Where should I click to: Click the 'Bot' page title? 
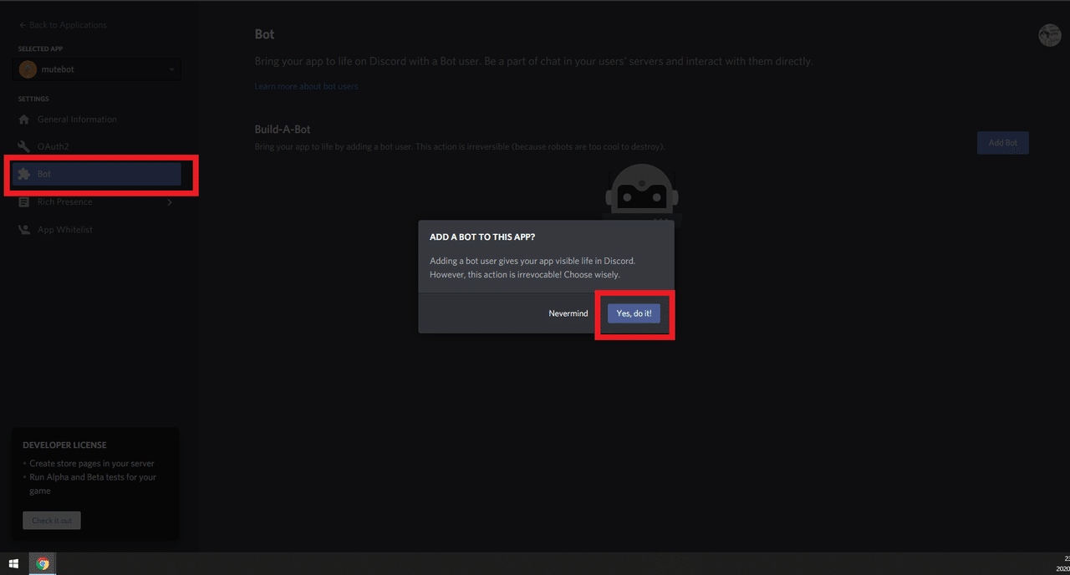point(264,34)
